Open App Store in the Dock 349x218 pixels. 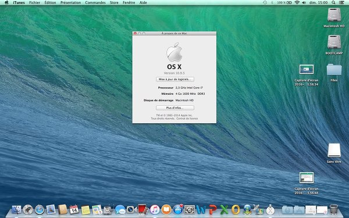coord(178,209)
